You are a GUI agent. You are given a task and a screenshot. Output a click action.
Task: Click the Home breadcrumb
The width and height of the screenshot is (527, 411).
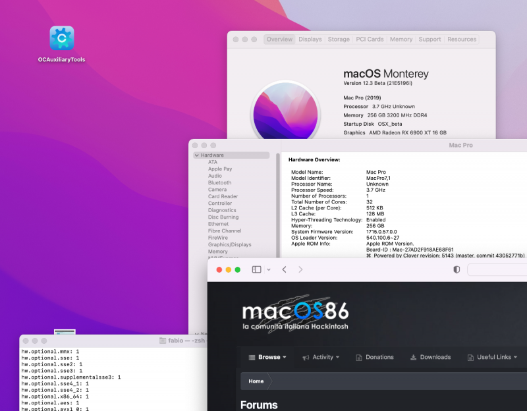coord(256,381)
